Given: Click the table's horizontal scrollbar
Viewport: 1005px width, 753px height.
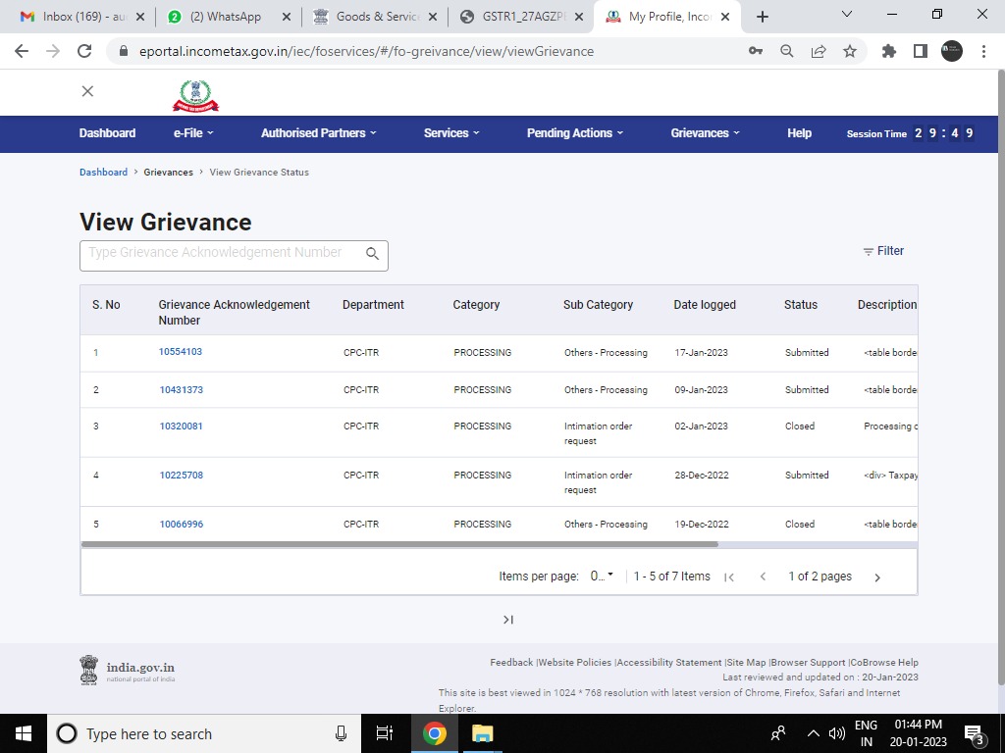Looking at the screenshot, I should [399, 545].
